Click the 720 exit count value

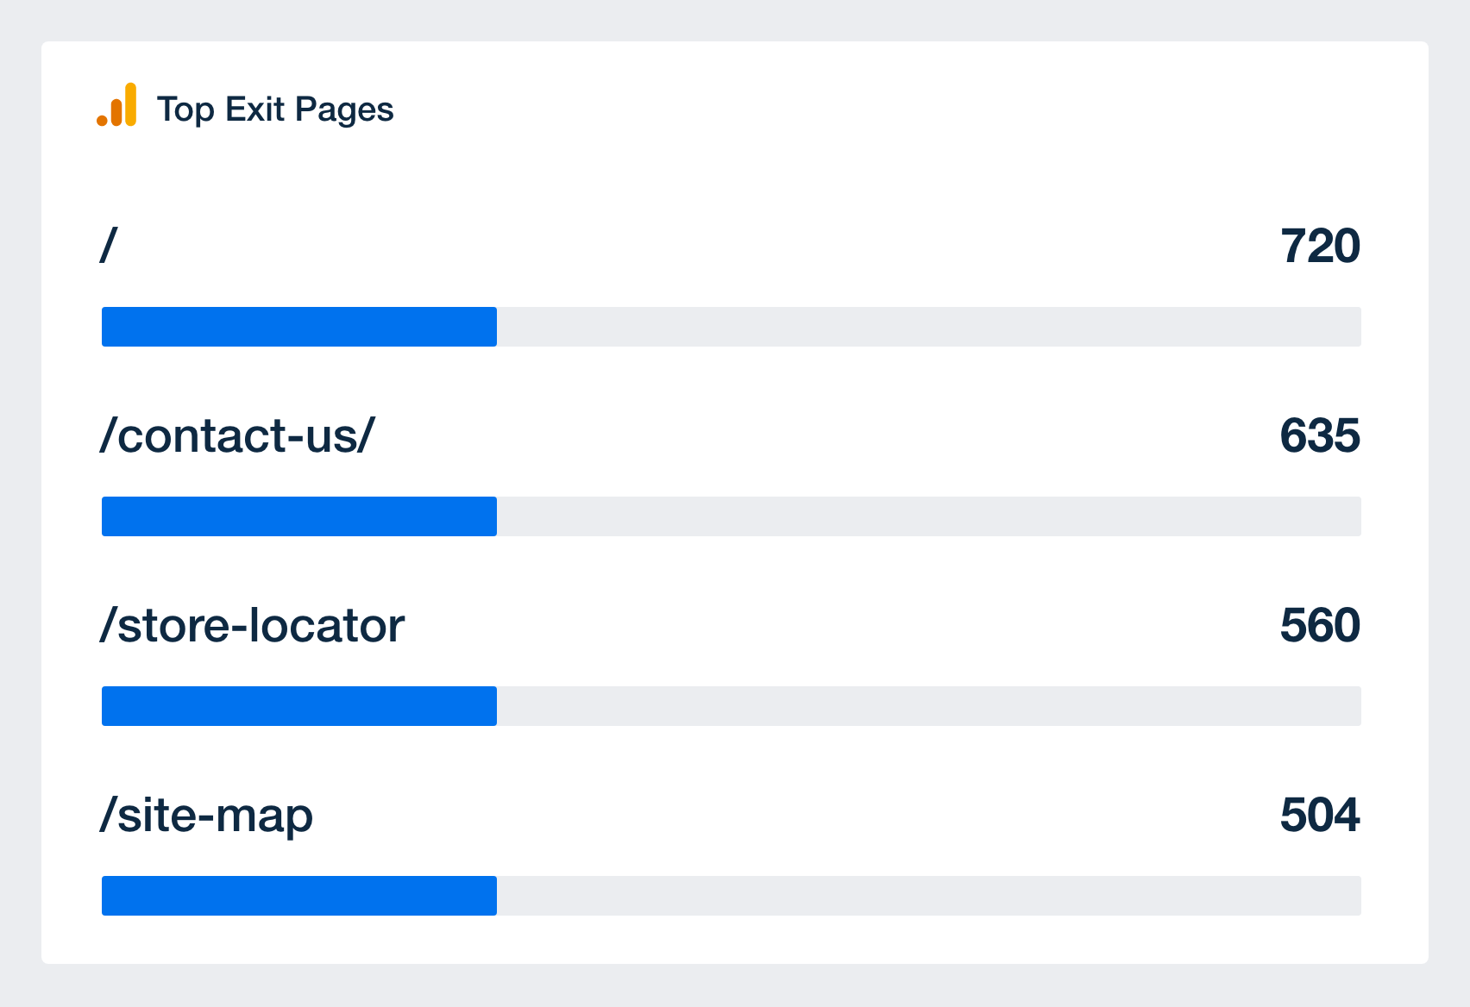1320,247
